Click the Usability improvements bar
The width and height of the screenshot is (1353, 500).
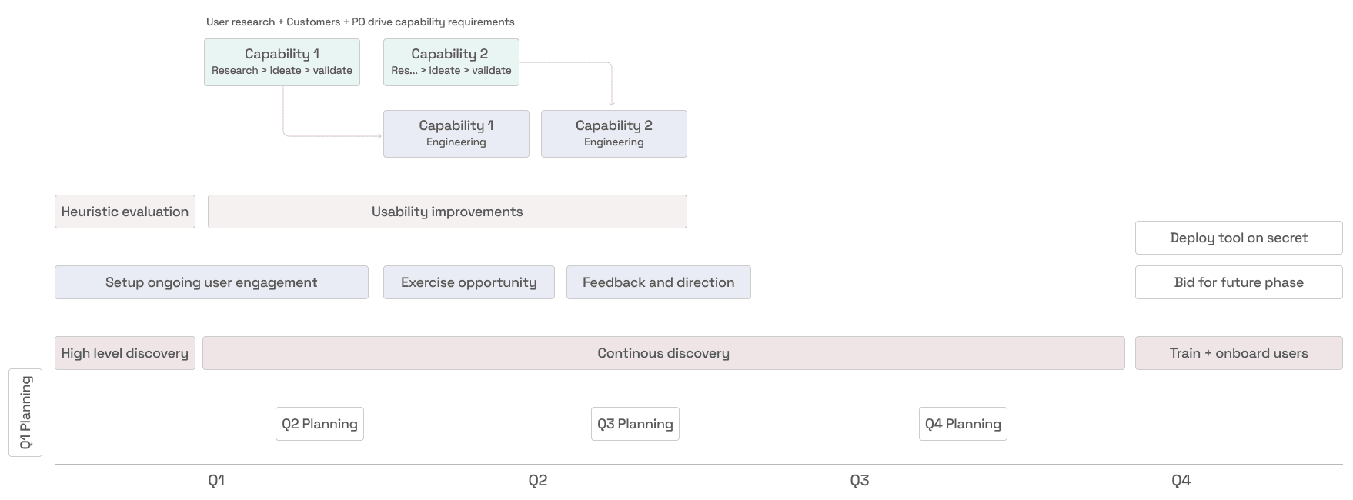[x=447, y=212]
